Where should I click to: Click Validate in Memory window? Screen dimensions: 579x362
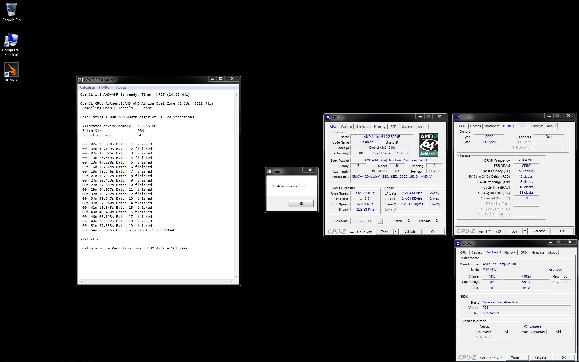(539, 231)
